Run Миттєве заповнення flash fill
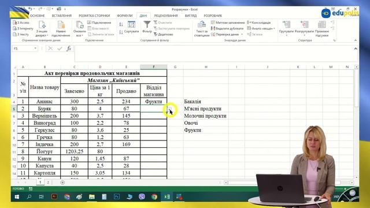 pos(228,23)
